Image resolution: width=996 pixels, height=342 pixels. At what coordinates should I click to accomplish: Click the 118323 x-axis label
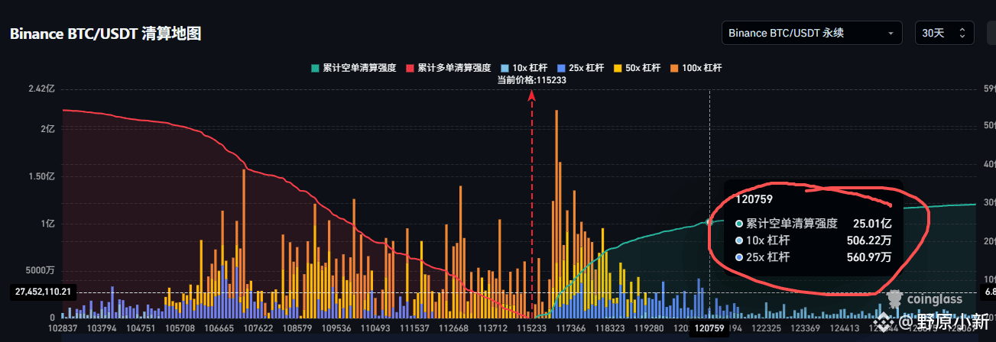click(610, 327)
